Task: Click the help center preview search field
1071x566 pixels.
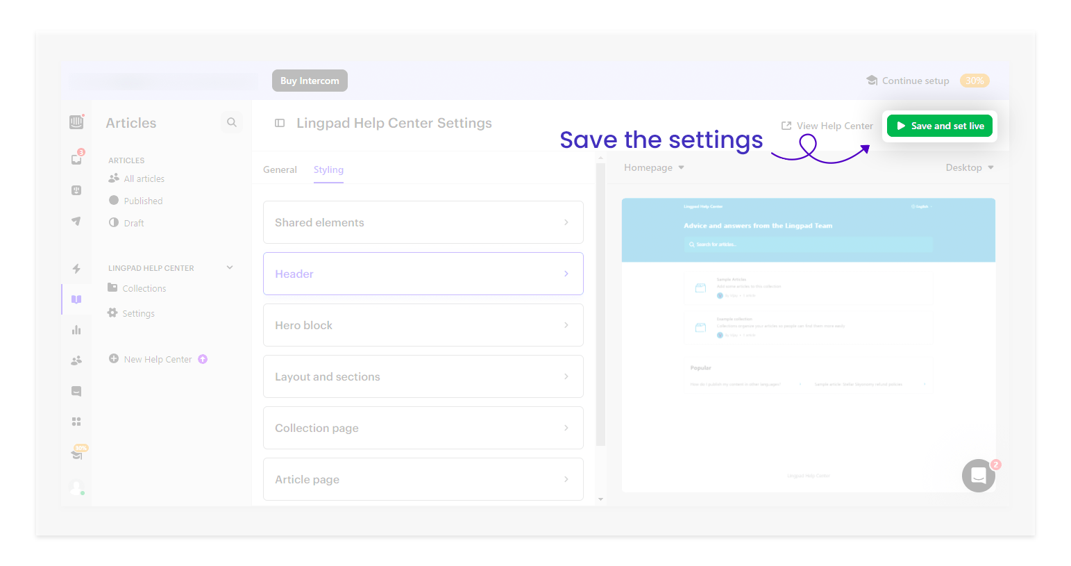Action: (809, 244)
